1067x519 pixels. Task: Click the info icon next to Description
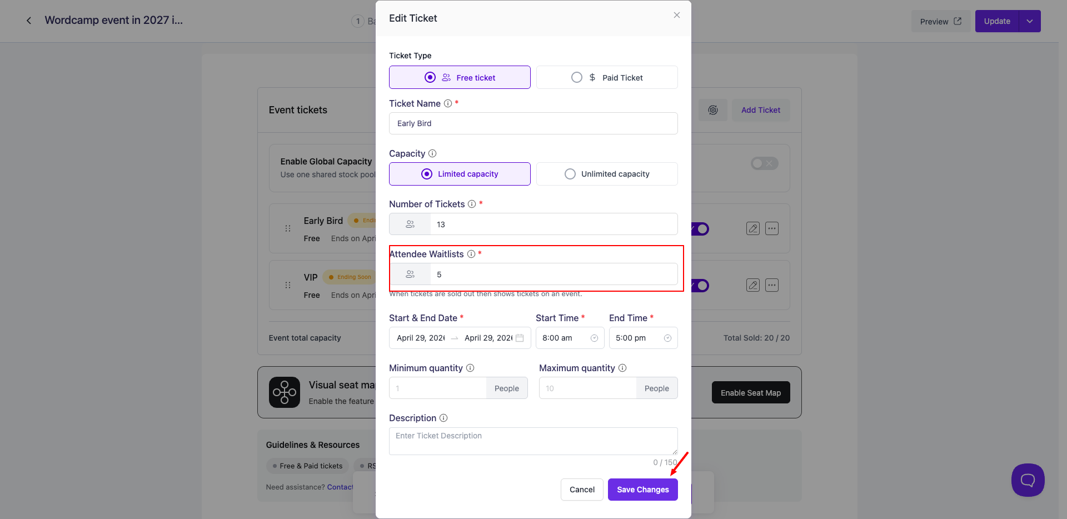pos(443,418)
